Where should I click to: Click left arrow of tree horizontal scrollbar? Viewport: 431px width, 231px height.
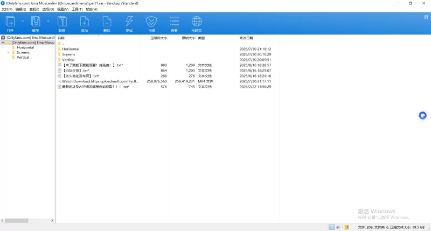[x=3, y=221]
